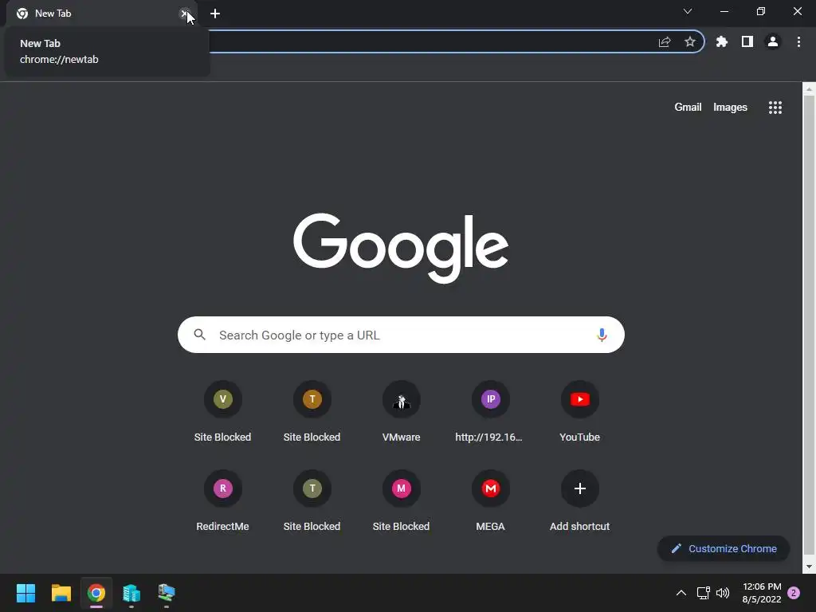Screen dimensions: 816x612
Task: Click the scrollbar down arrow
Action: [x=809, y=567]
